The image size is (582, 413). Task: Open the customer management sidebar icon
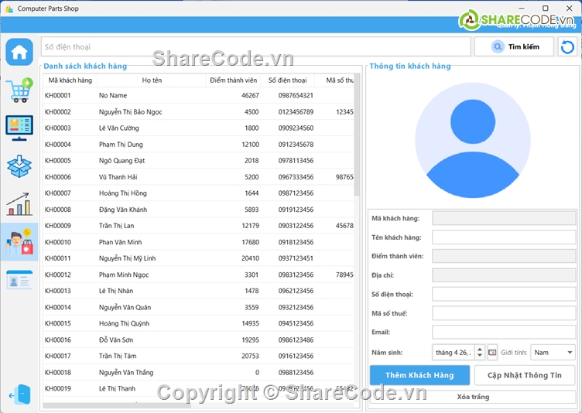[x=19, y=242]
